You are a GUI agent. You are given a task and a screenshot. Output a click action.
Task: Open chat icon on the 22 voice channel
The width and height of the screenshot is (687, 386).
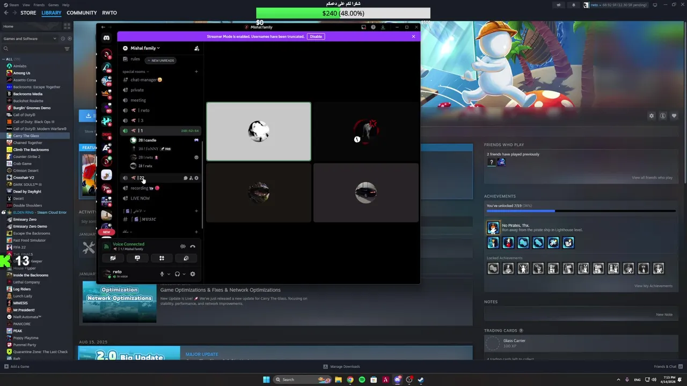click(x=186, y=178)
